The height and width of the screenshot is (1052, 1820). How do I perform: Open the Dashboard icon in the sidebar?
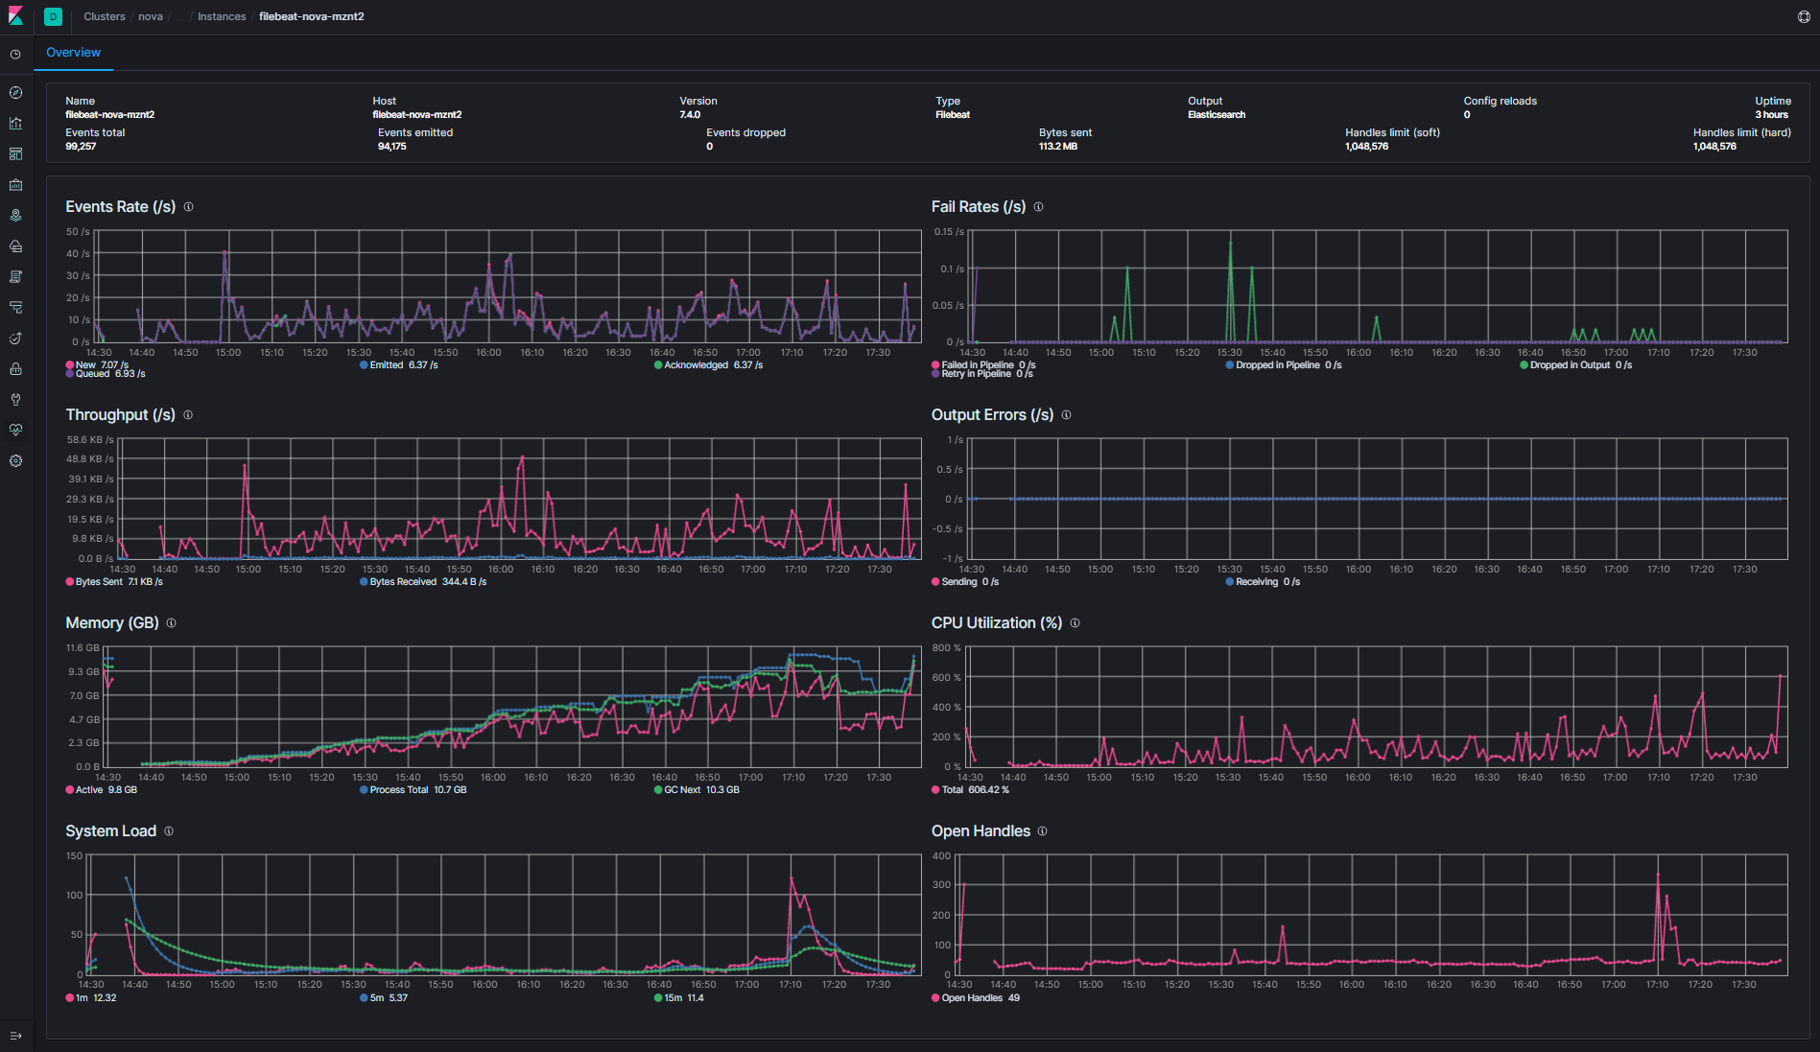click(x=15, y=154)
